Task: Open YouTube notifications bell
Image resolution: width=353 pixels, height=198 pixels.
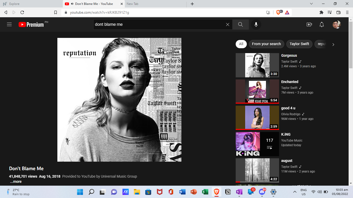Action: tap(322, 24)
